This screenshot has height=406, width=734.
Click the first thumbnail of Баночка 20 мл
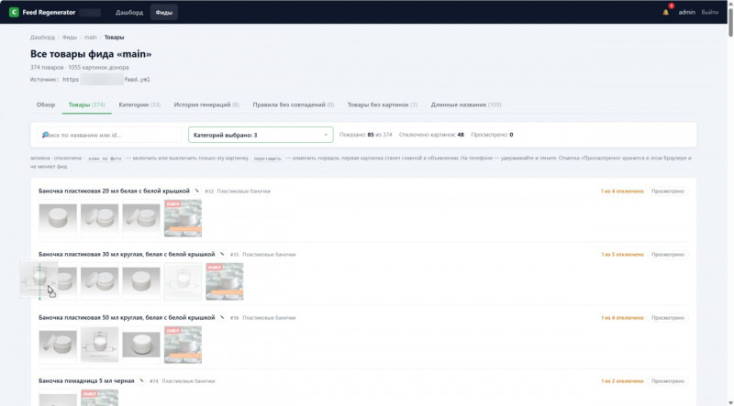pos(58,218)
